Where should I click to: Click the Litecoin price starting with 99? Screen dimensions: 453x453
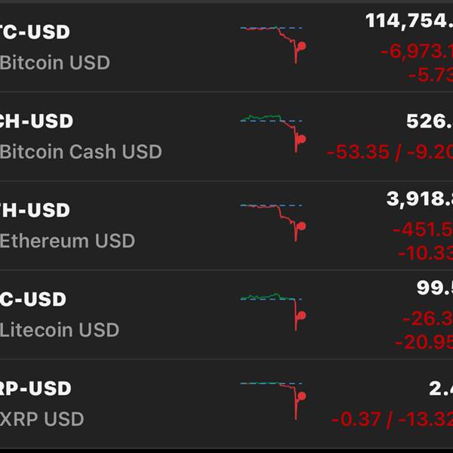(434, 288)
